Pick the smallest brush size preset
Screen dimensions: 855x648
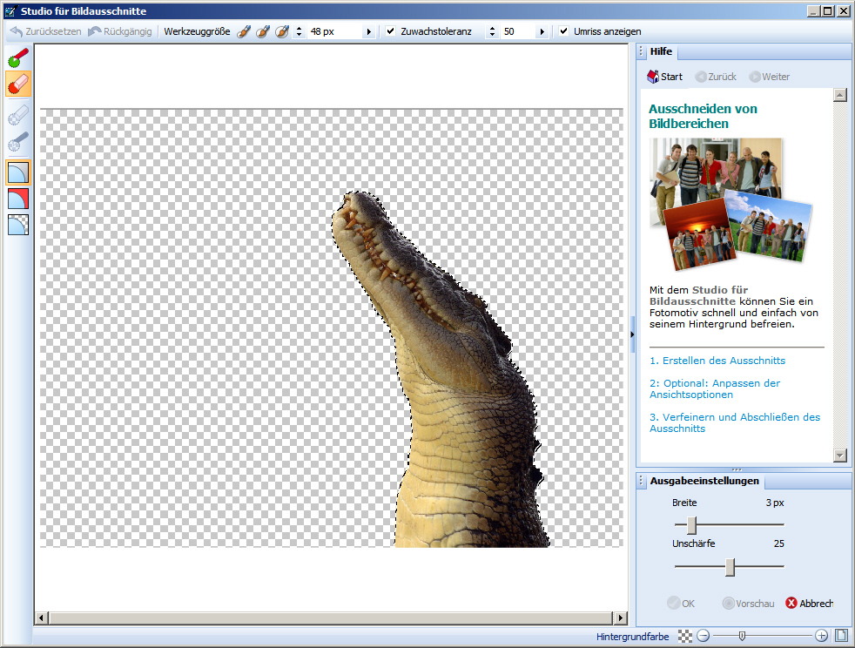pyautogui.click(x=245, y=31)
